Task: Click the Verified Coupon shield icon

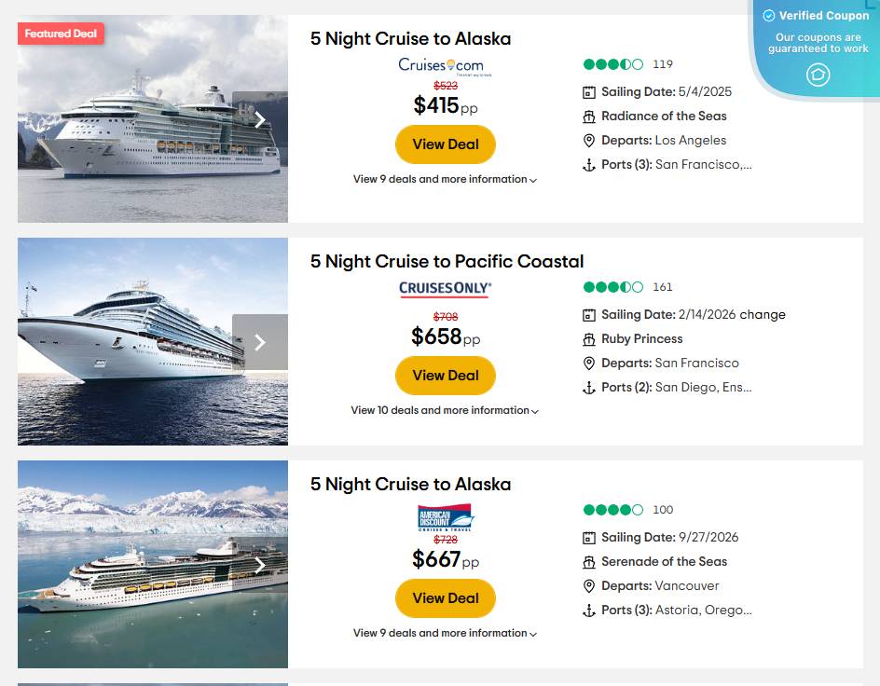Action: [818, 75]
